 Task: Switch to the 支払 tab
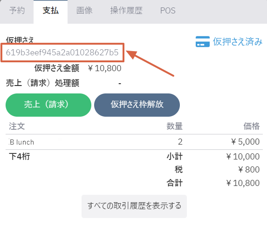tap(51, 11)
